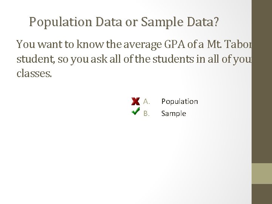Click the bottom brown block below olive square
This screenshot has width=272, height=204.
click(262, 194)
